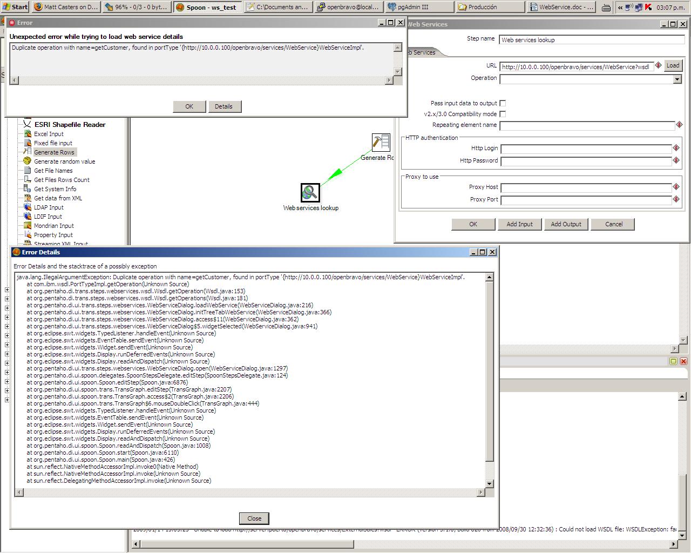Close the Error Details with Close button
Screen dimensions: 691x553
(254, 518)
